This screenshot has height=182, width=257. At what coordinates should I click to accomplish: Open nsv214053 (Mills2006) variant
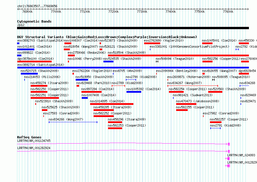pos(42,77)
